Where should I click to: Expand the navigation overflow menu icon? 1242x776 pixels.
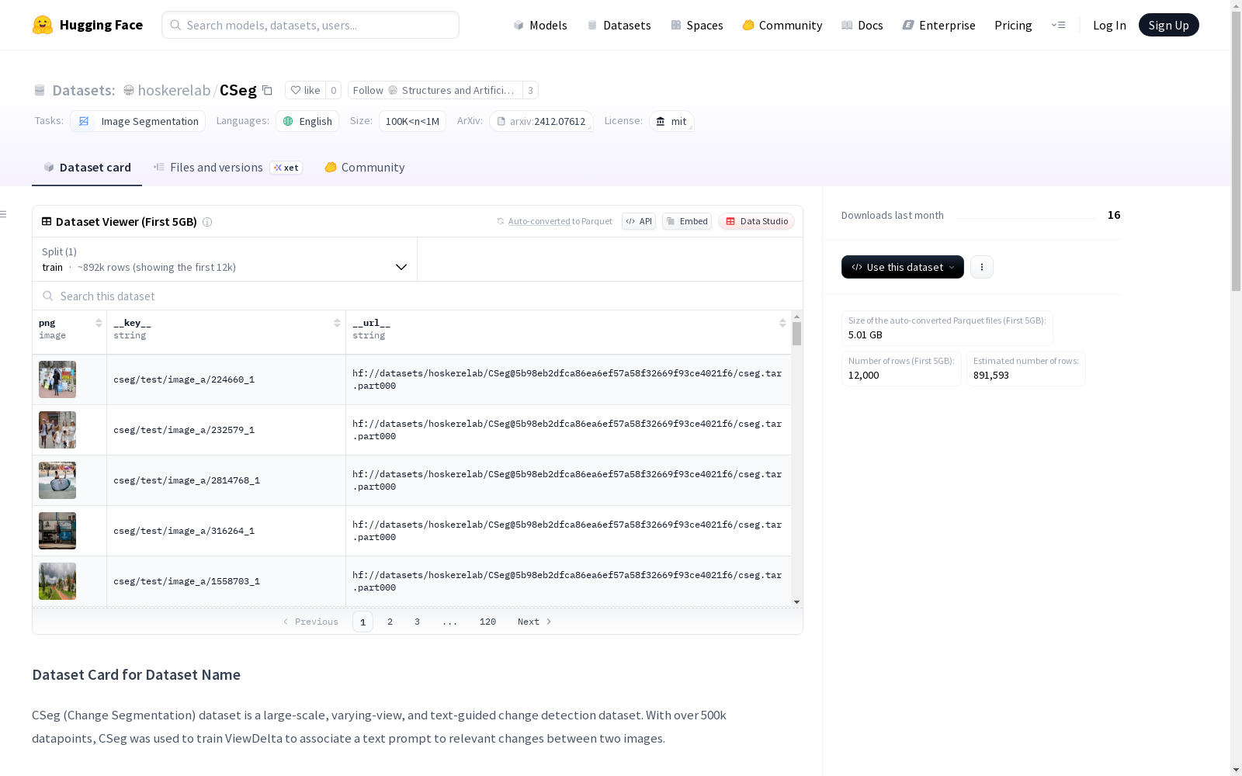tap(1058, 25)
